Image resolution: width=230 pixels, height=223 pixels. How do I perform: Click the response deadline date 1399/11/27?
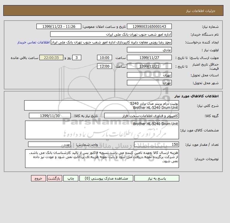point(149,58)
